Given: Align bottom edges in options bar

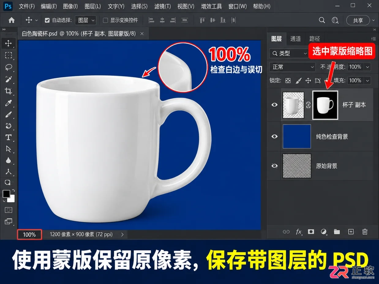Looking at the screenshot, I should 223,20.
